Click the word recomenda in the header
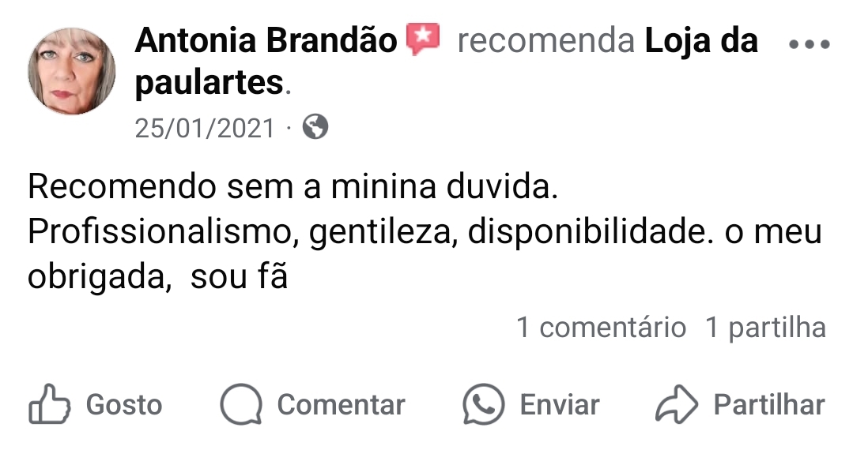Viewport: 853px width, 450px height. click(x=545, y=41)
